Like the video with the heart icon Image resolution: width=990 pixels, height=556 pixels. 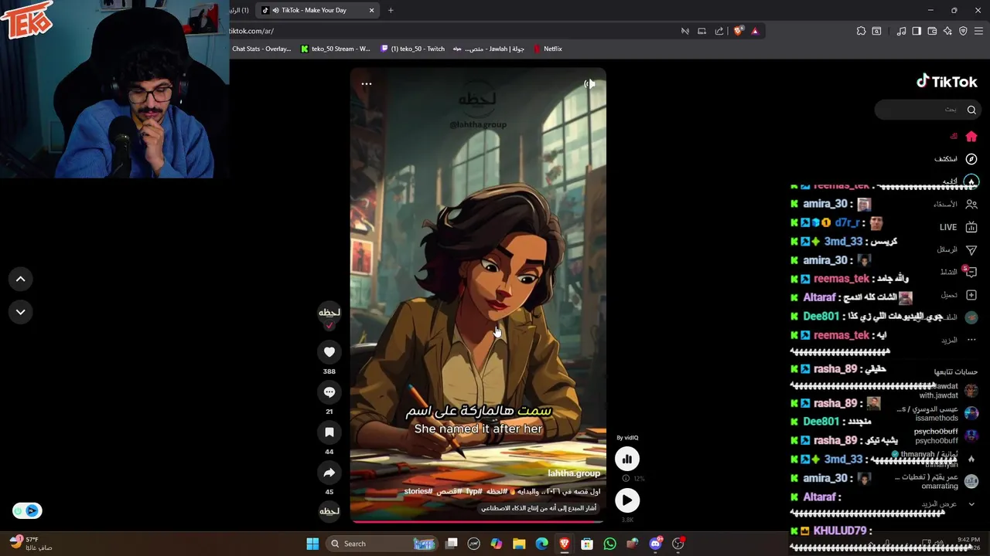click(x=329, y=352)
